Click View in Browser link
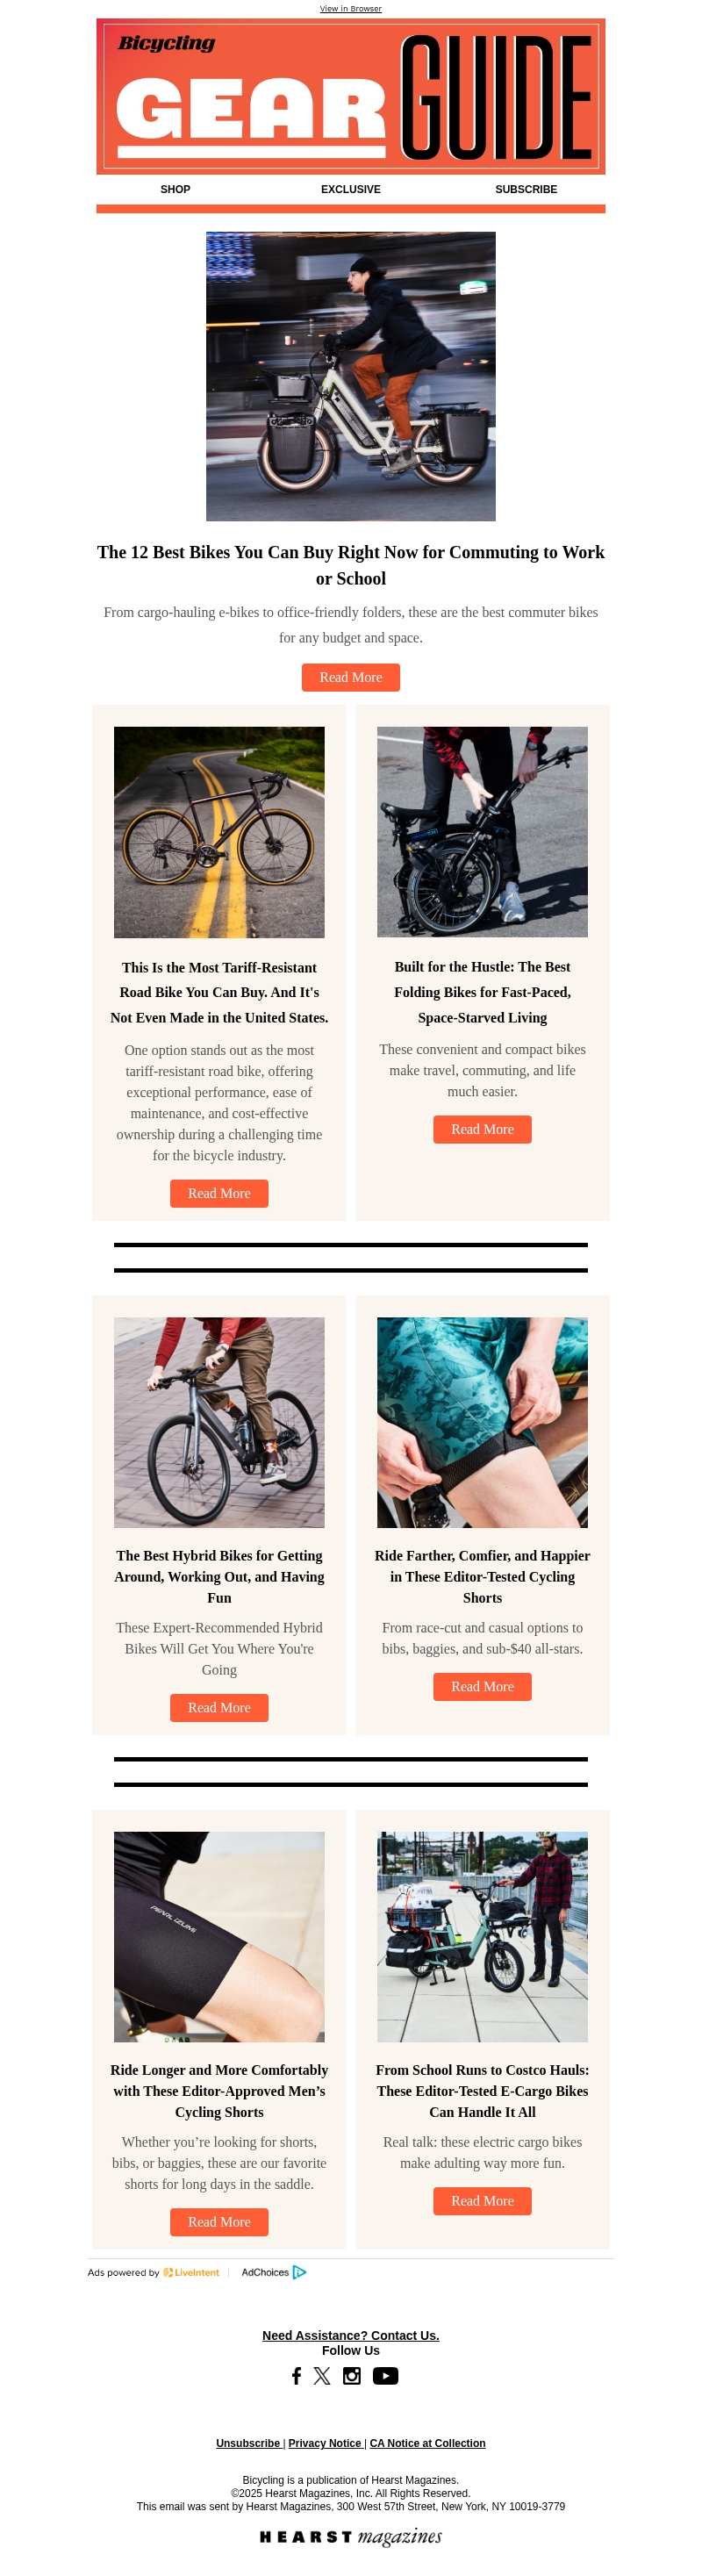This screenshot has height=2576, width=702. point(351,8)
